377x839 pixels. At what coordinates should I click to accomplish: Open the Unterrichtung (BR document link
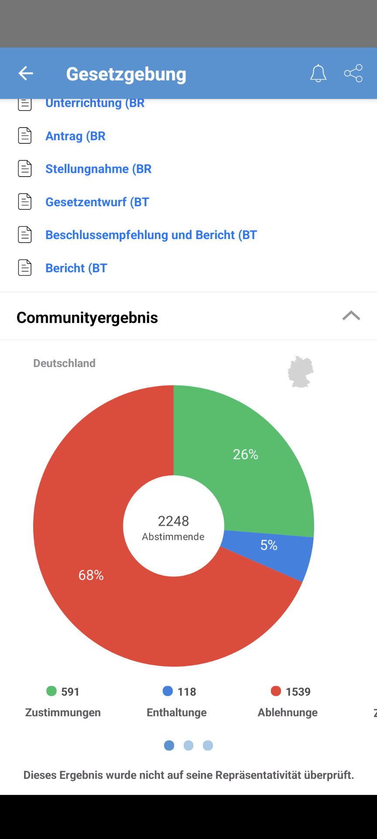95,103
